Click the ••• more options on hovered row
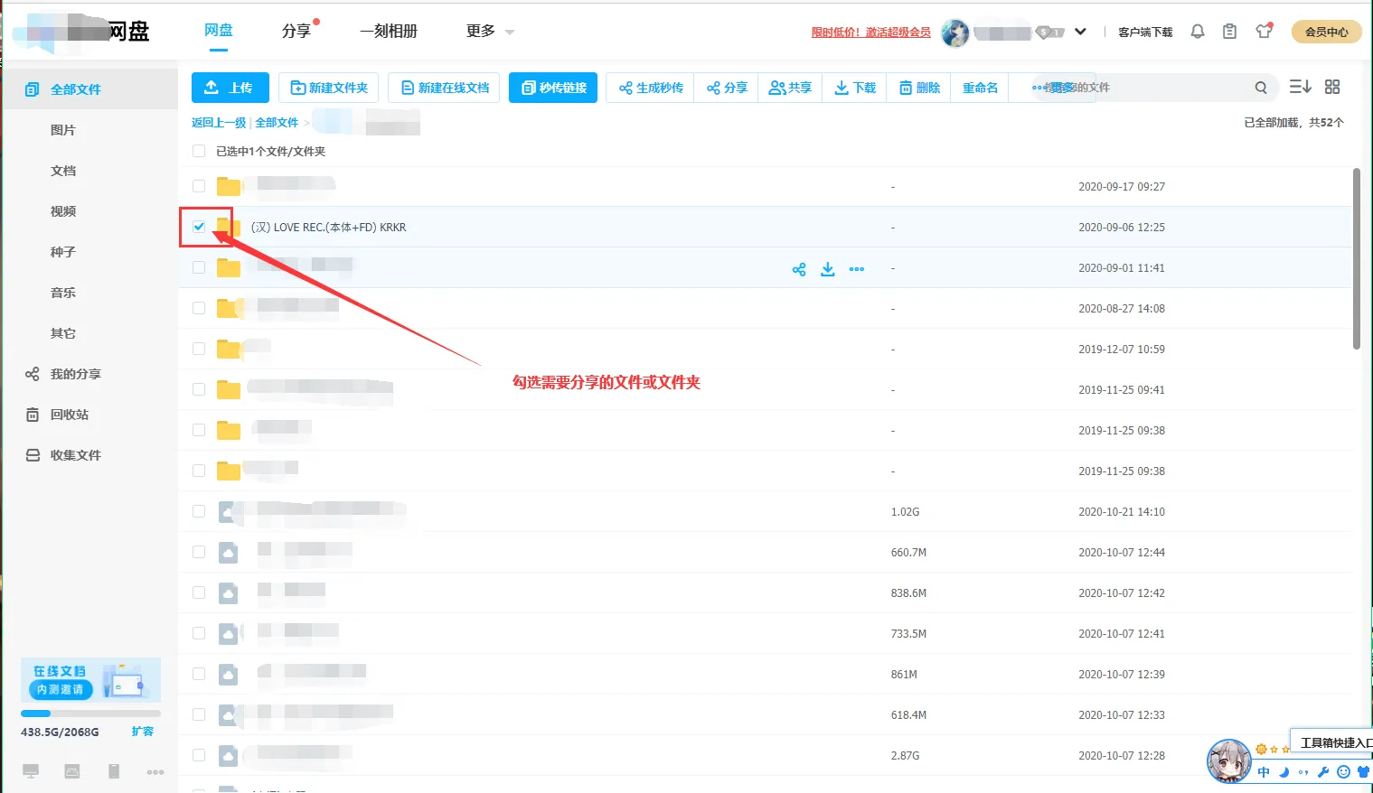Screen dimensions: 1373x793 point(856,268)
